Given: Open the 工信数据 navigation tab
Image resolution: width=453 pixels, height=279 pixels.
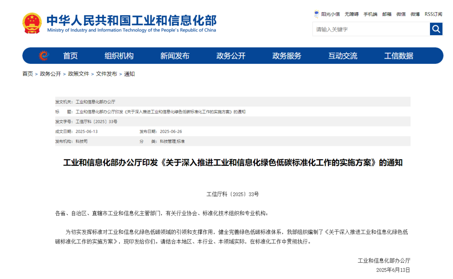Looking at the screenshot, I should (398, 56).
